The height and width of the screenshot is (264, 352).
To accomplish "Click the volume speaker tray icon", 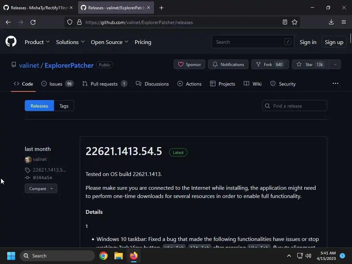I will pyautogui.click(x=308, y=256).
